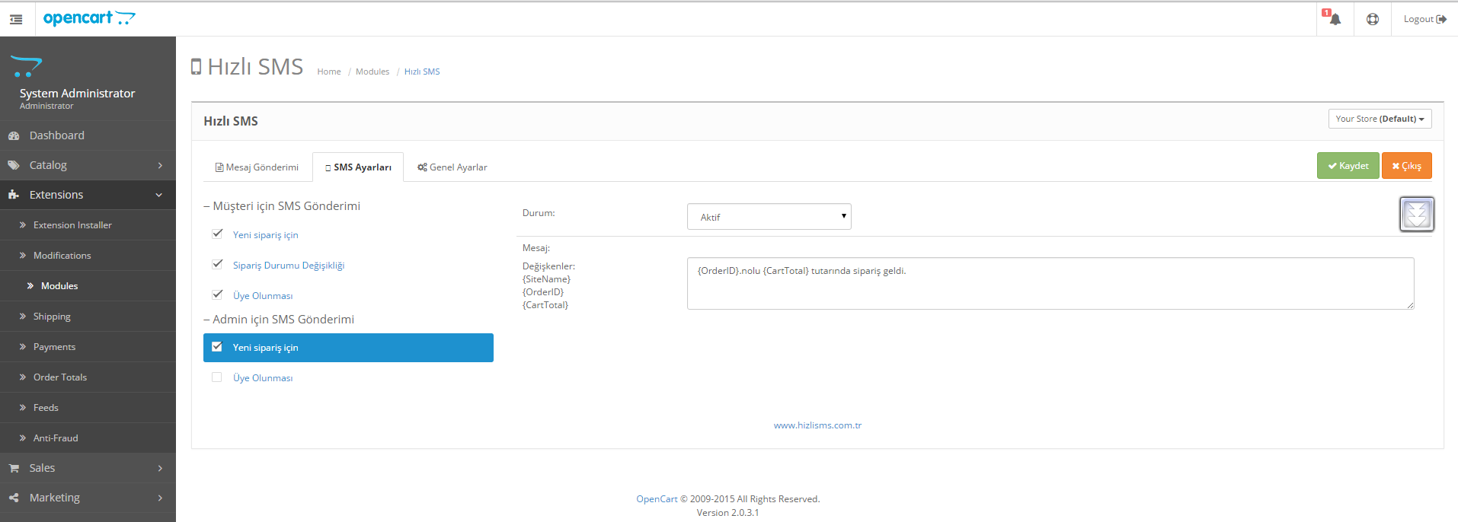The height and width of the screenshot is (522, 1458).
Task: Click the OpenCart logo in header
Action: 89,18
